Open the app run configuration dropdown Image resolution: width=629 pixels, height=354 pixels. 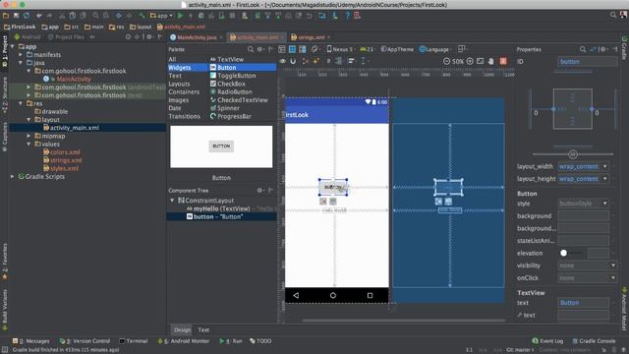click(x=161, y=16)
